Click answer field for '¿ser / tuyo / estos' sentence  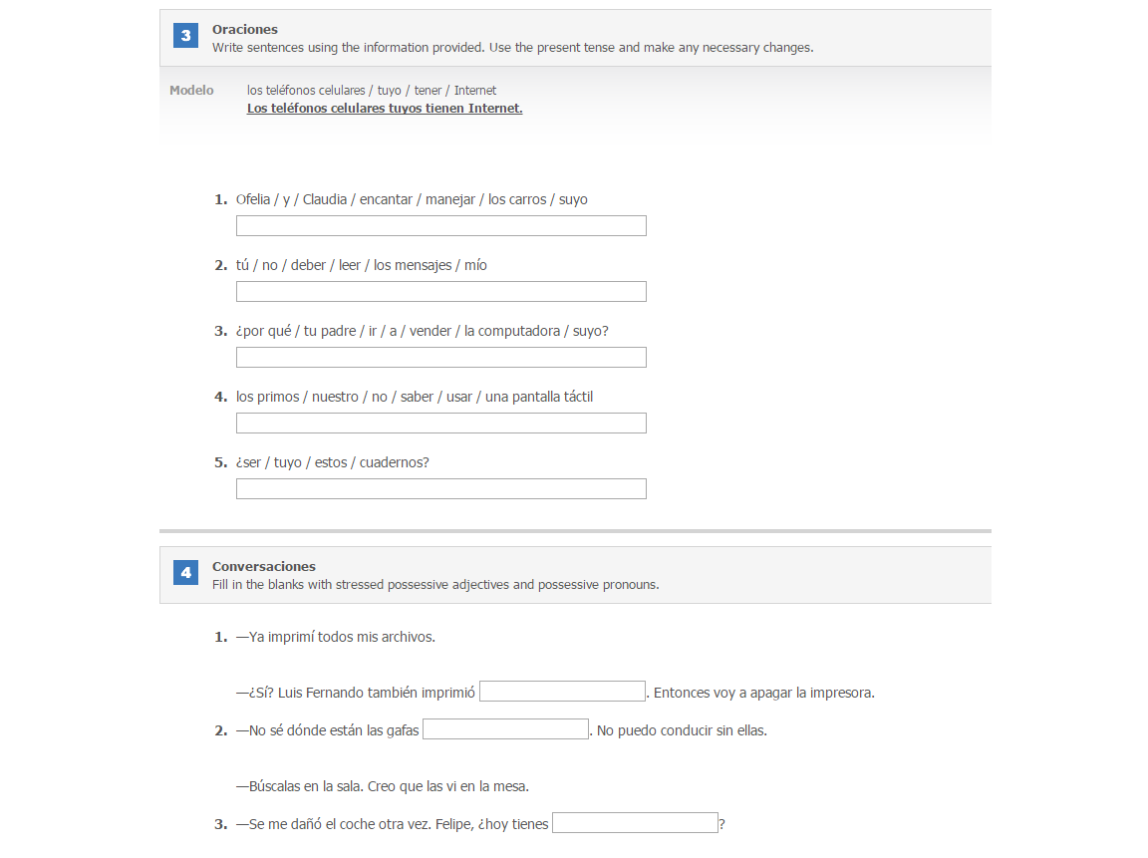pyautogui.click(x=440, y=489)
